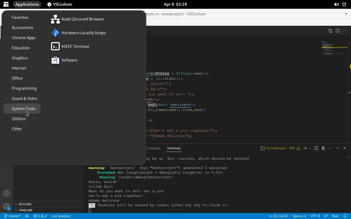The width and height of the screenshot is (351, 219).
Task: Click the String::new() code text
Action: [x=191, y=73]
